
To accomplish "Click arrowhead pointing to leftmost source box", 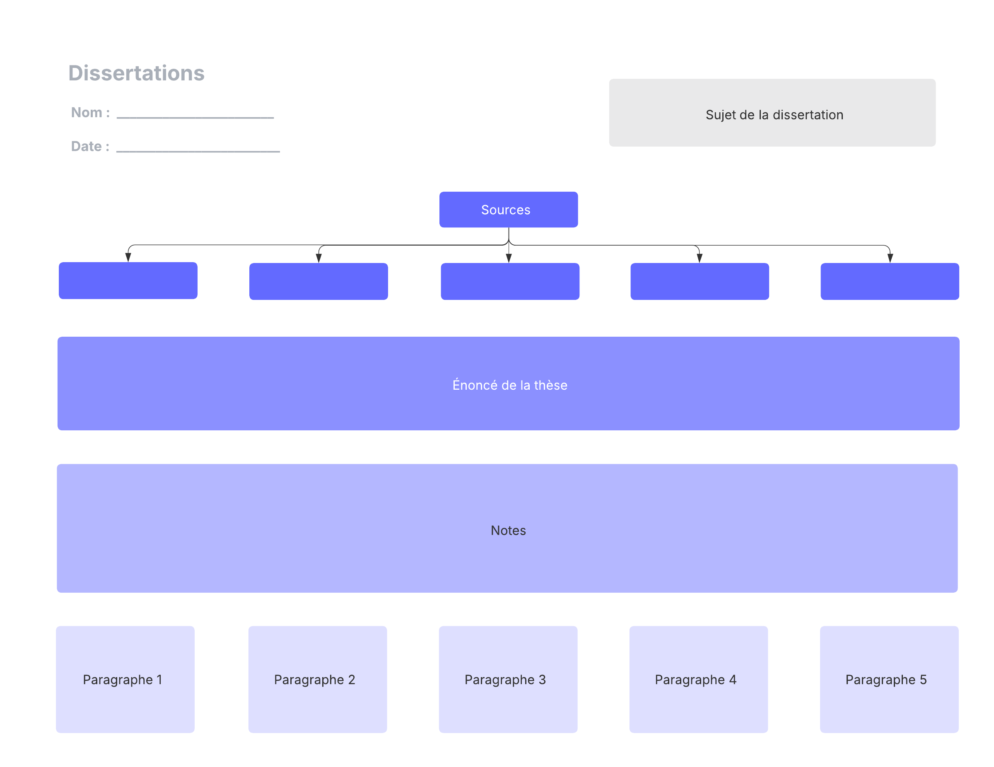I will click(128, 258).
